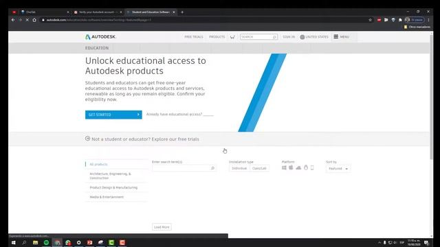Screen dimensions: 440x247
Task: Switch to the second browser tab
Action: pos(45,12)
